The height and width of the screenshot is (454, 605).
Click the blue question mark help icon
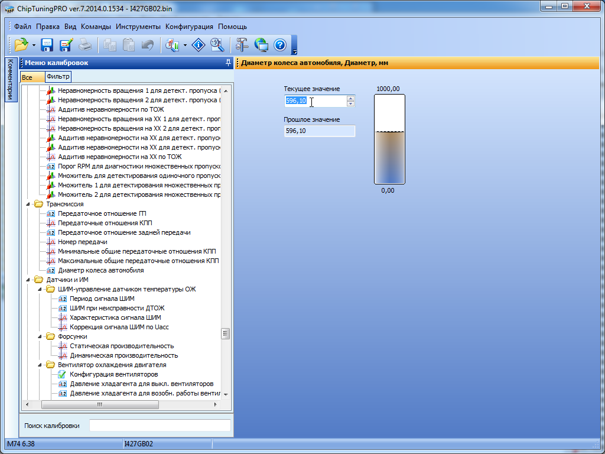pos(280,45)
